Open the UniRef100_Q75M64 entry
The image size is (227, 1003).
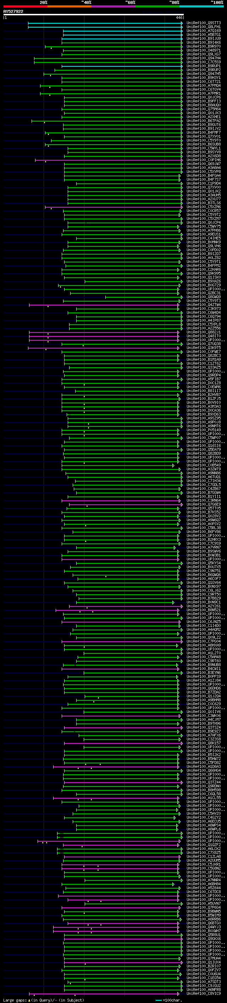(x=203, y=109)
